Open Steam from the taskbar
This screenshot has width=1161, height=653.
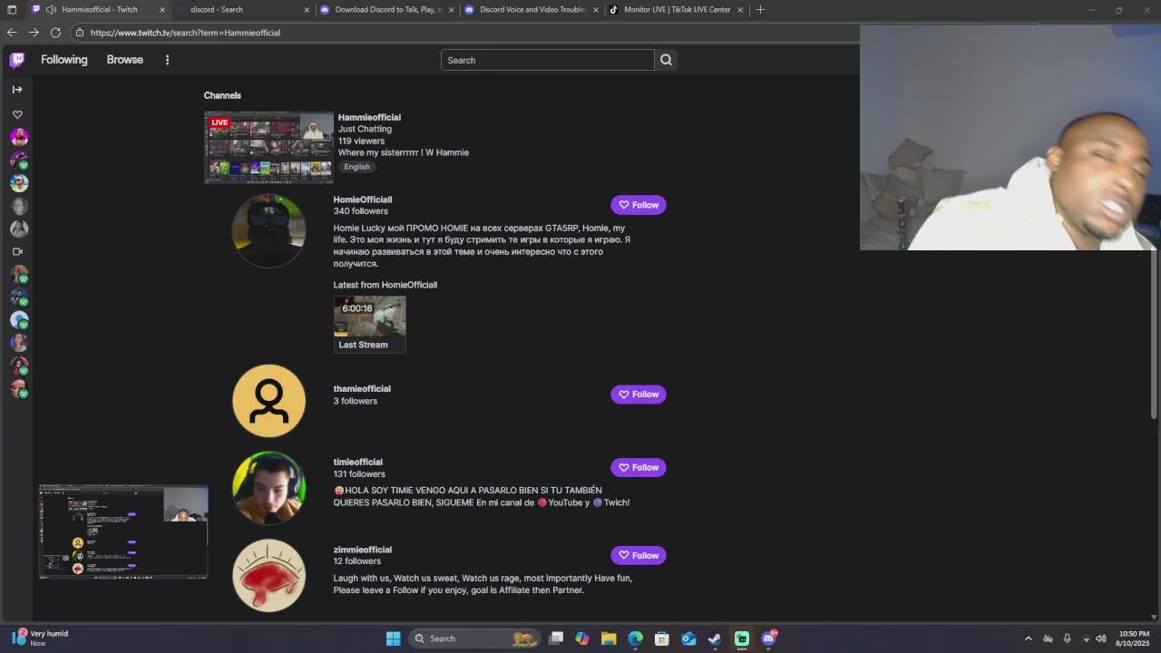click(715, 638)
